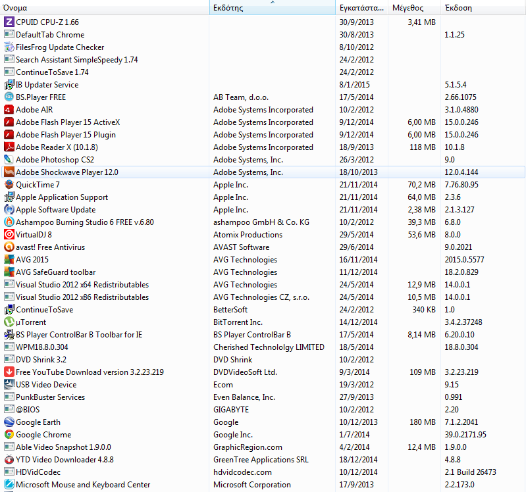Select the DVD Shrink 3.2 entry
Viewport: 526px width, 492px height.
(x=263, y=360)
